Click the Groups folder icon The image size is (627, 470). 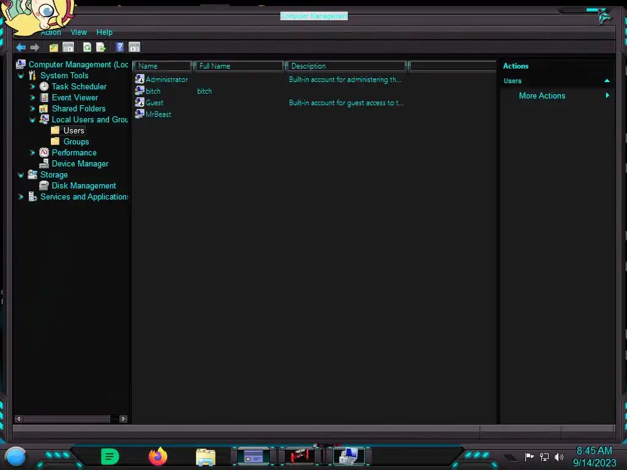pos(55,141)
